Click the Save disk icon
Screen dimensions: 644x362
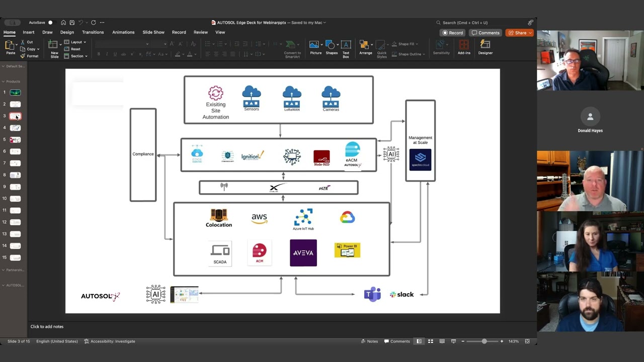(72, 23)
